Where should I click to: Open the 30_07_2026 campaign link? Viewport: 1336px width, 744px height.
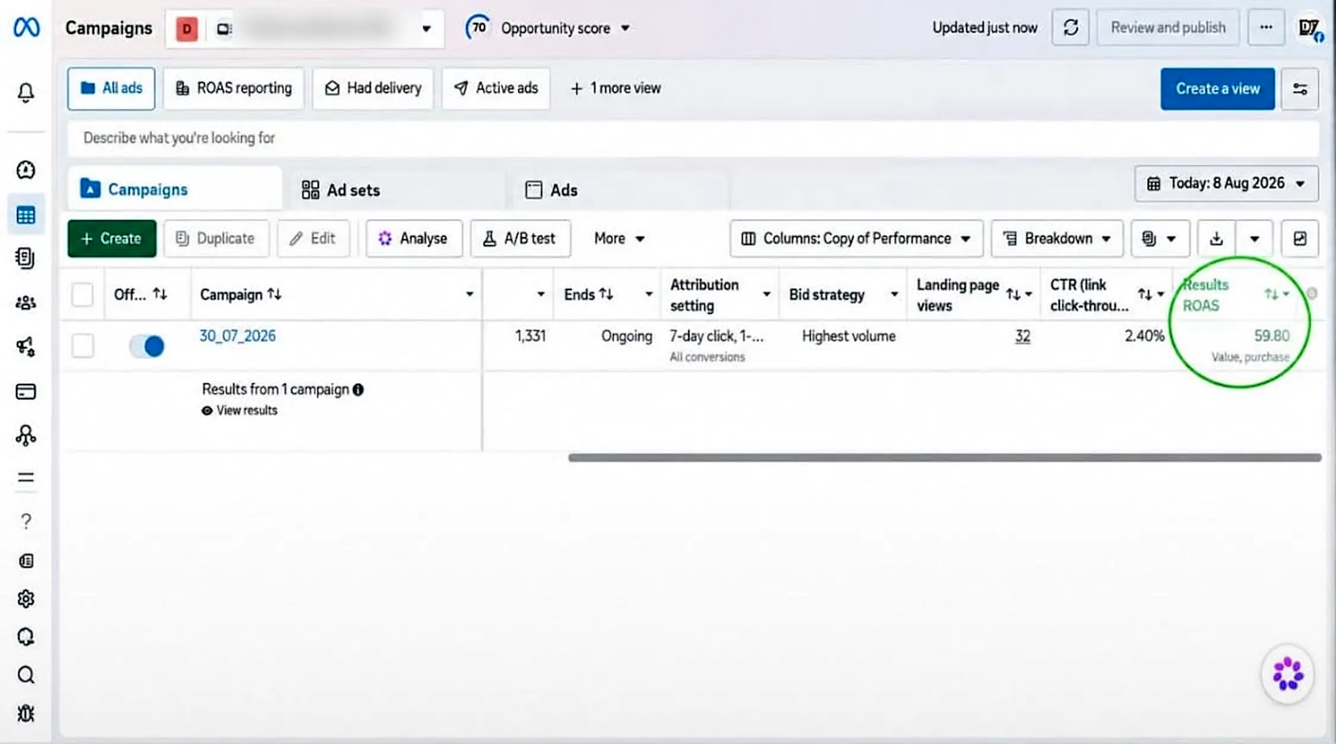pos(238,336)
